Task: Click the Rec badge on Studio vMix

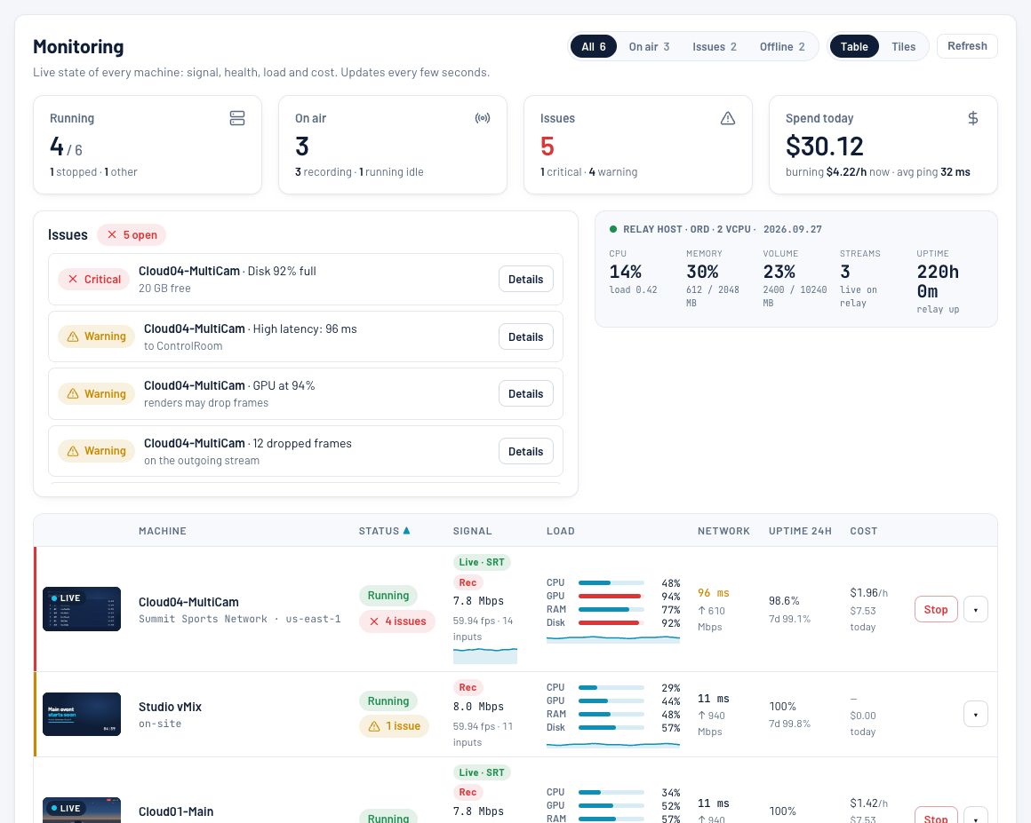Action: pos(468,687)
